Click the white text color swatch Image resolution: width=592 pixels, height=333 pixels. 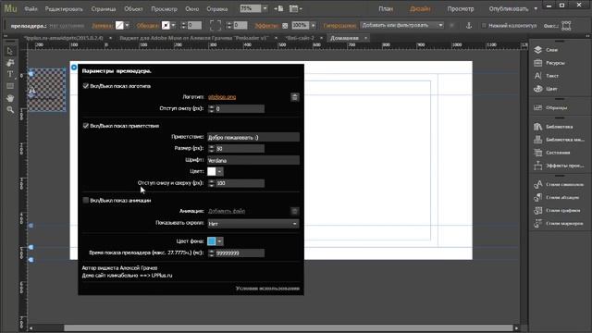tap(212, 171)
